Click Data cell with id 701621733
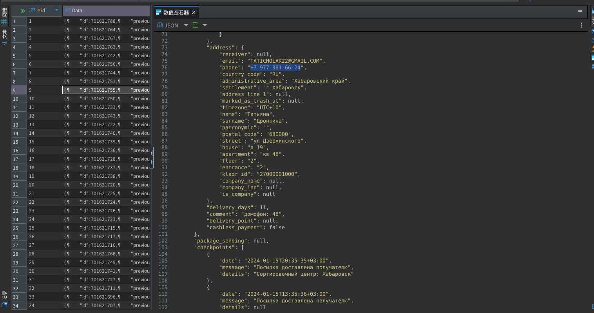This screenshot has width=594, height=313. pos(107,107)
